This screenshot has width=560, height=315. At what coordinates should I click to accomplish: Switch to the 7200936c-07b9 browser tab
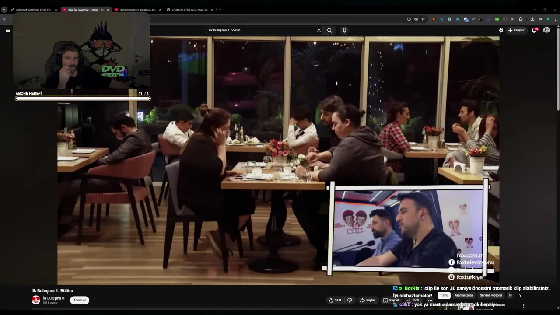(189, 10)
